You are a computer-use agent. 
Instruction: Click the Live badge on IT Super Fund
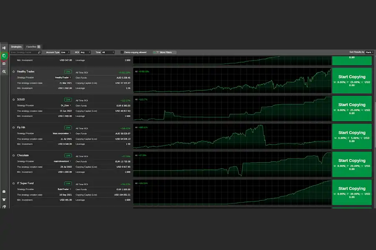pyautogui.click(x=68, y=183)
